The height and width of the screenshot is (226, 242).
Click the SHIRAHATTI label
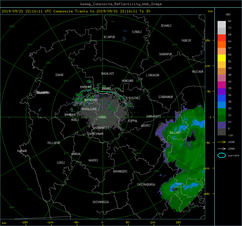coord(101,128)
